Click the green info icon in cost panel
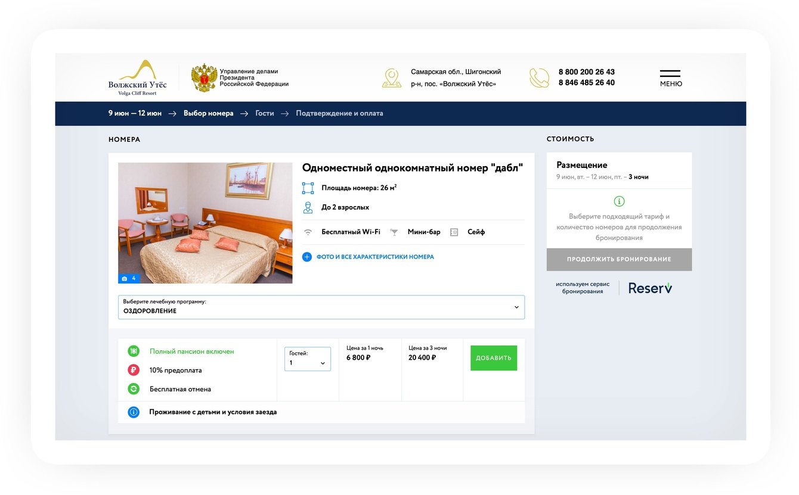 click(620, 201)
